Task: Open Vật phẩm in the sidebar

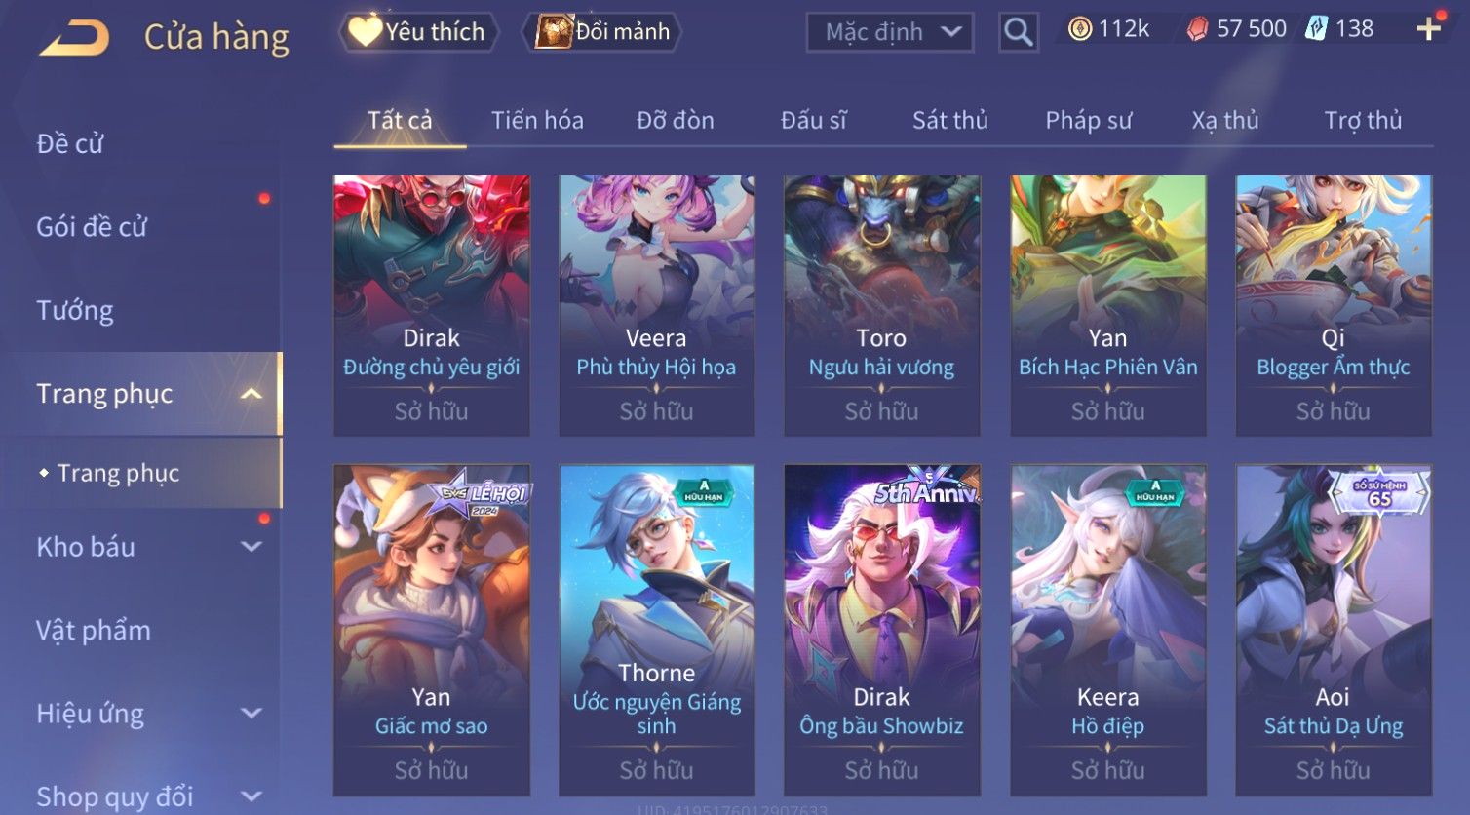Action: 94,631
